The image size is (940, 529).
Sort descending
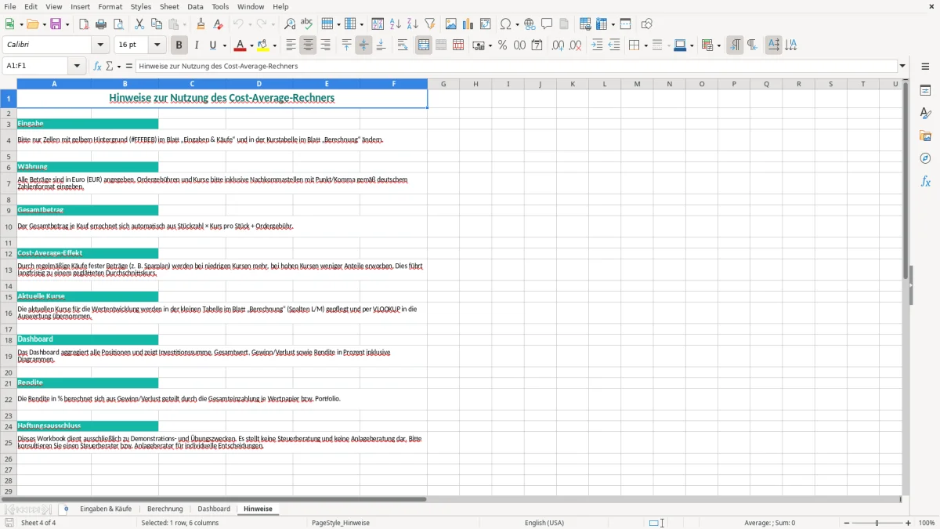pos(413,24)
